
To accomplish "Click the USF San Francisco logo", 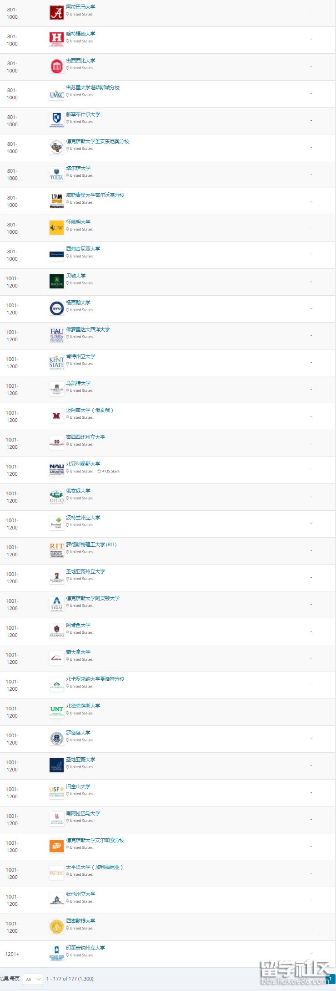I will [x=56, y=792].
